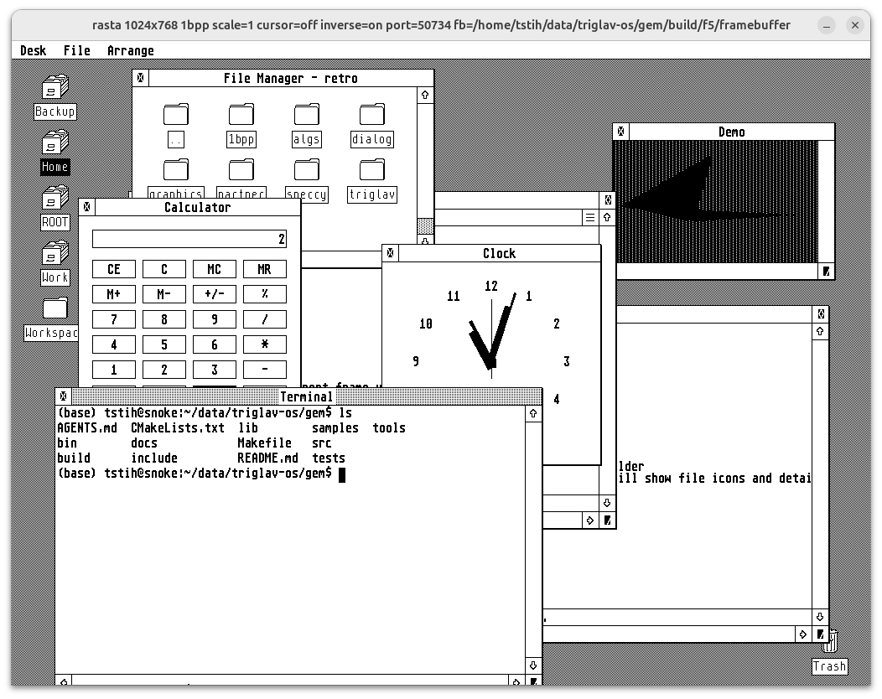882x699 pixels.
Task: Click digit 4 in Calculator
Action: click(114, 344)
